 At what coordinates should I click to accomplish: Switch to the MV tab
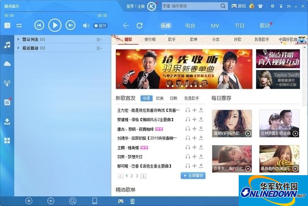tap(215, 26)
